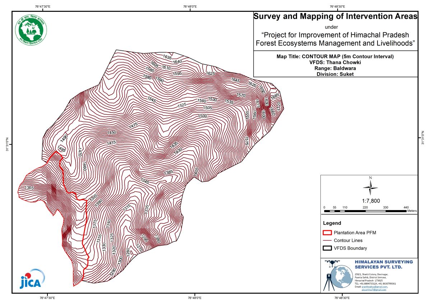
Task: Click the "Plantation Area PFM" legend label
Action: [x=355, y=232]
